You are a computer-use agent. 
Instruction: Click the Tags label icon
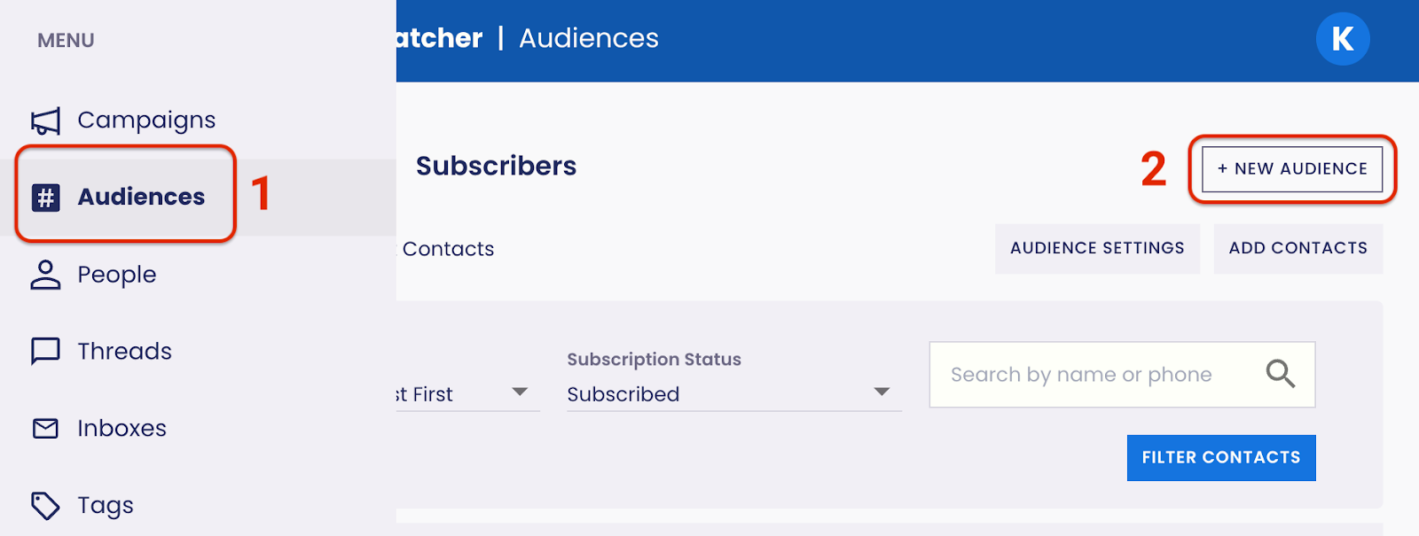tap(45, 506)
